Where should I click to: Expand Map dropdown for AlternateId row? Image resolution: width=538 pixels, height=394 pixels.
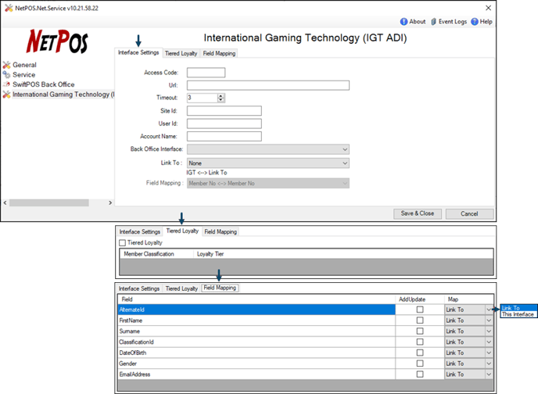(489, 310)
